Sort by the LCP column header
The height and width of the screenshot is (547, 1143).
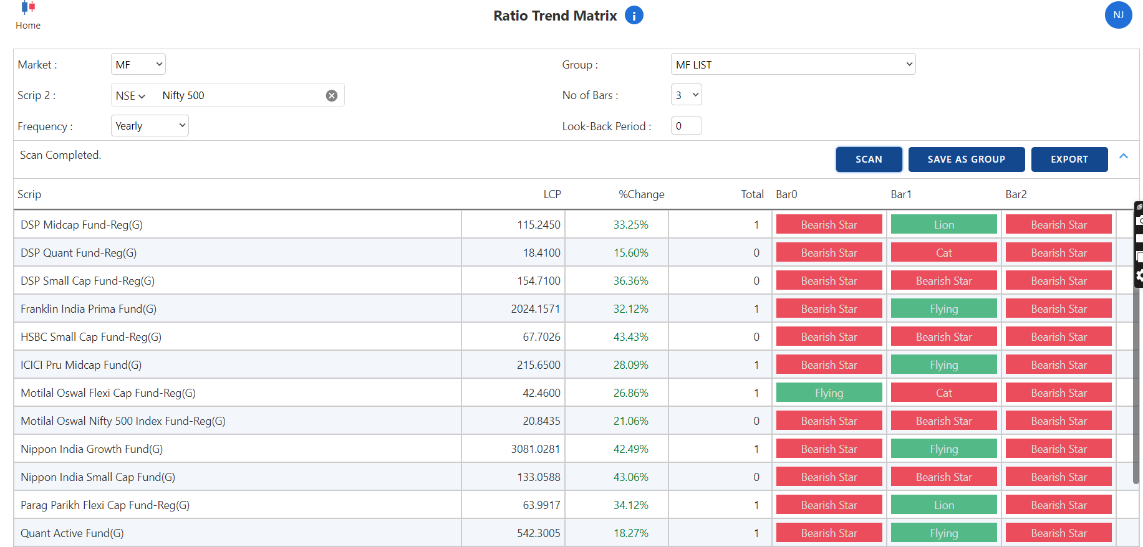pyautogui.click(x=552, y=194)
